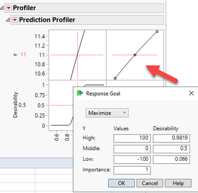198x193 pixels.
Task: Select the Middle values field
Action: 132,149
